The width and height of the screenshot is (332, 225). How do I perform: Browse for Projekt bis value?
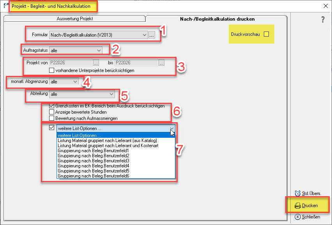pos(161,62)
